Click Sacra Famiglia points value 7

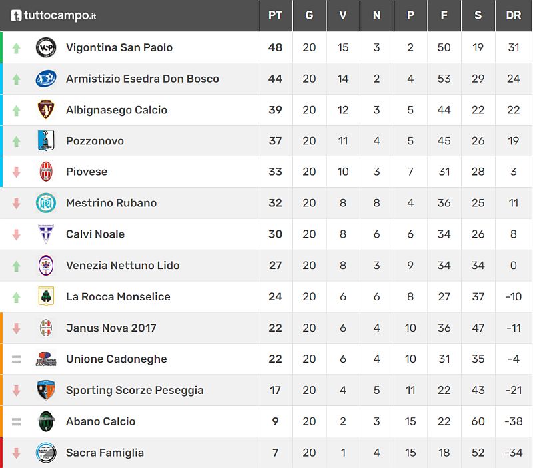coord(275,453)
